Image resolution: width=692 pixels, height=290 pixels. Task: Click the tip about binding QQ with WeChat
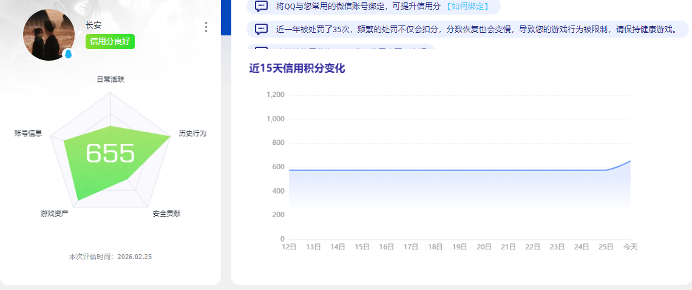pyautogui.click(x=373, y=6)
